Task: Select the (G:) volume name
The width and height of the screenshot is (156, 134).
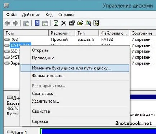Action: pyautogui.click(x=15, y=39)
